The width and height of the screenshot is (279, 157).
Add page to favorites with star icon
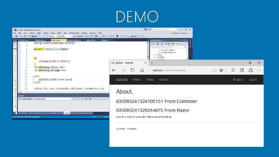coord(221,70)
